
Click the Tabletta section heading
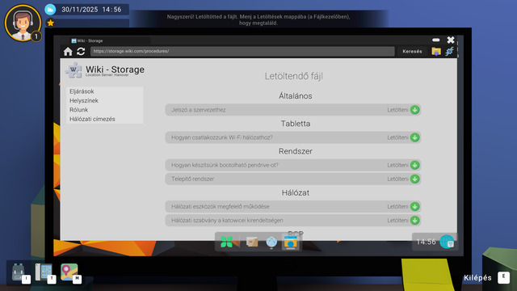(296, 124)
